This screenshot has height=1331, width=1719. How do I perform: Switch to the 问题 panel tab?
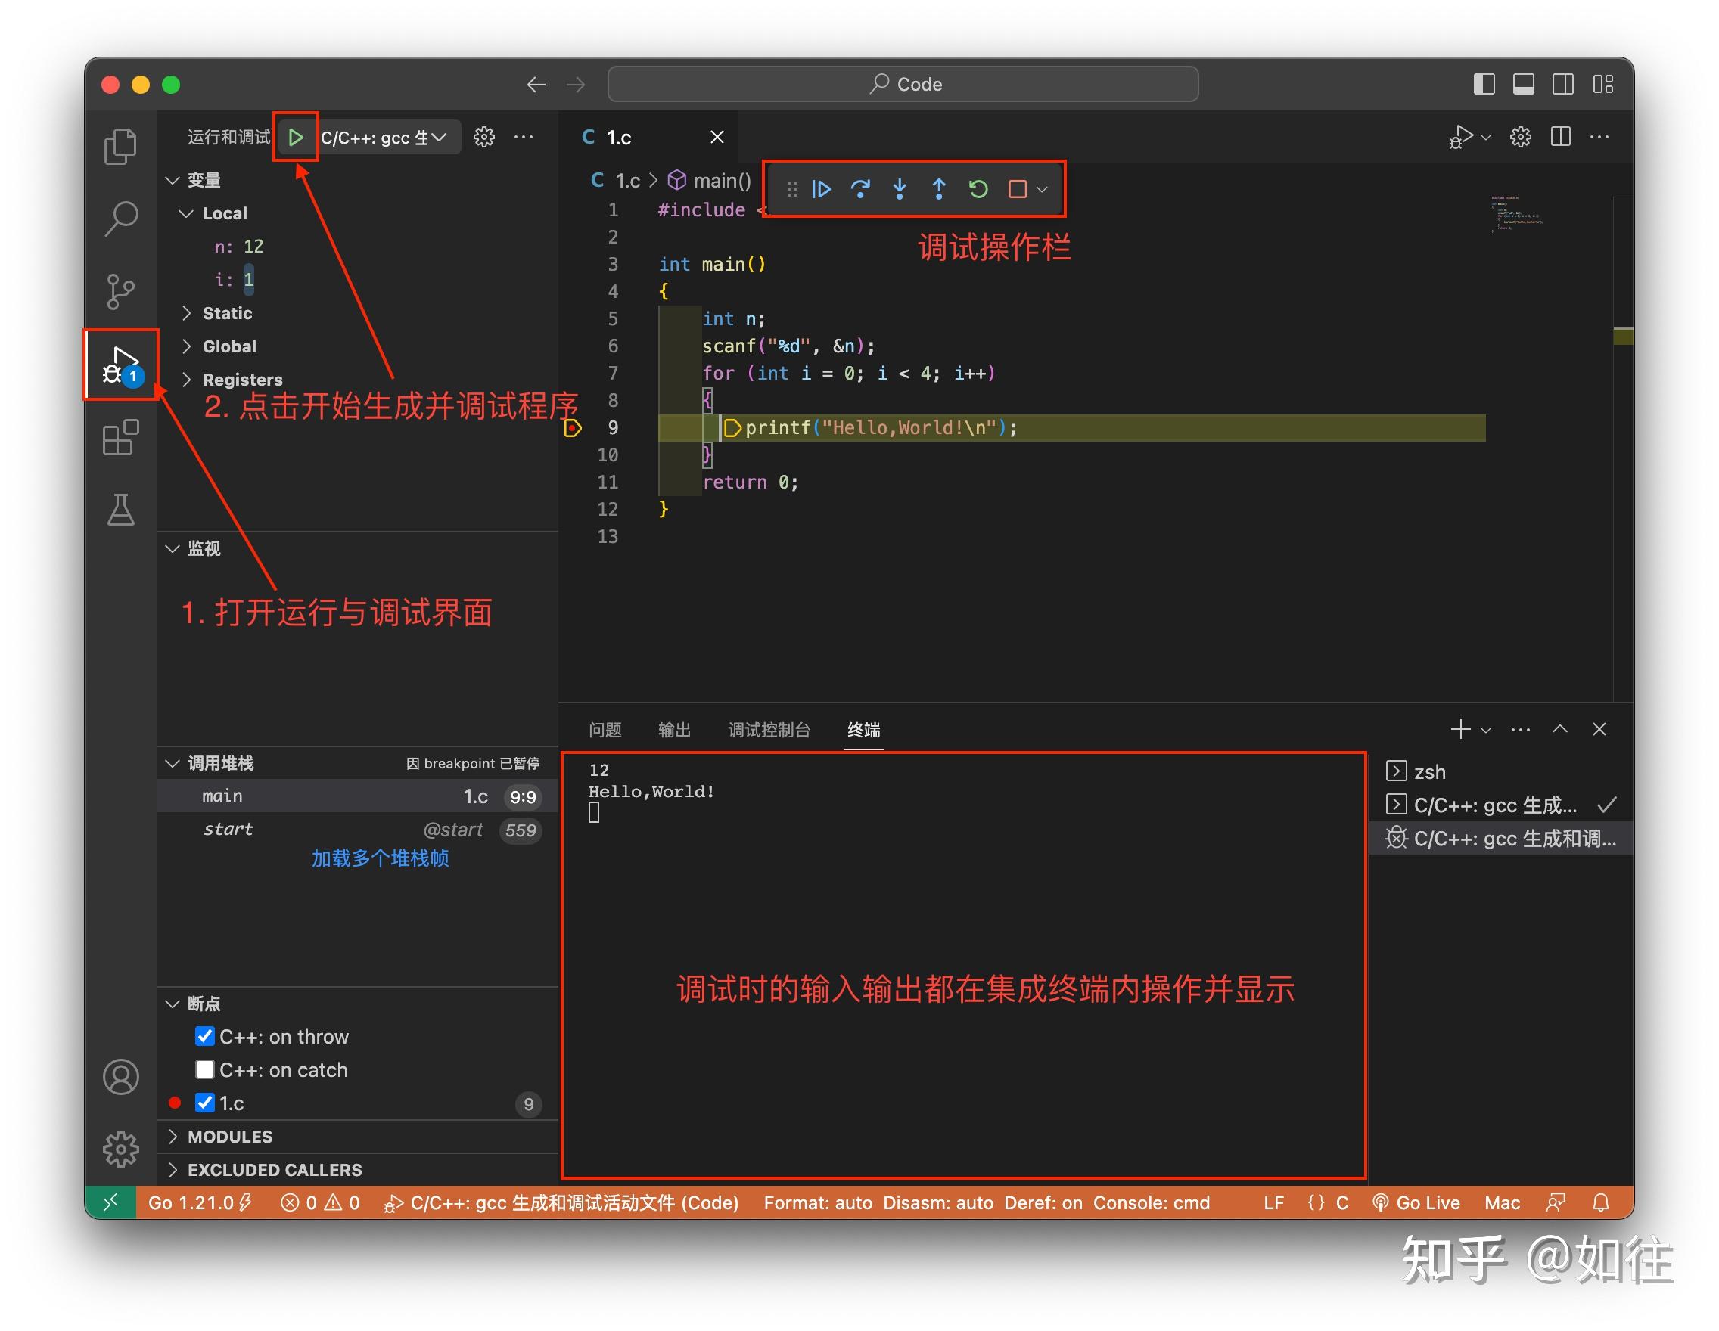click(x=605, y=730)
